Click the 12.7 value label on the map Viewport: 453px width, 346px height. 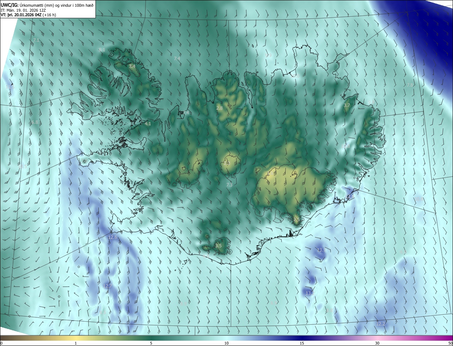point(108,286)
